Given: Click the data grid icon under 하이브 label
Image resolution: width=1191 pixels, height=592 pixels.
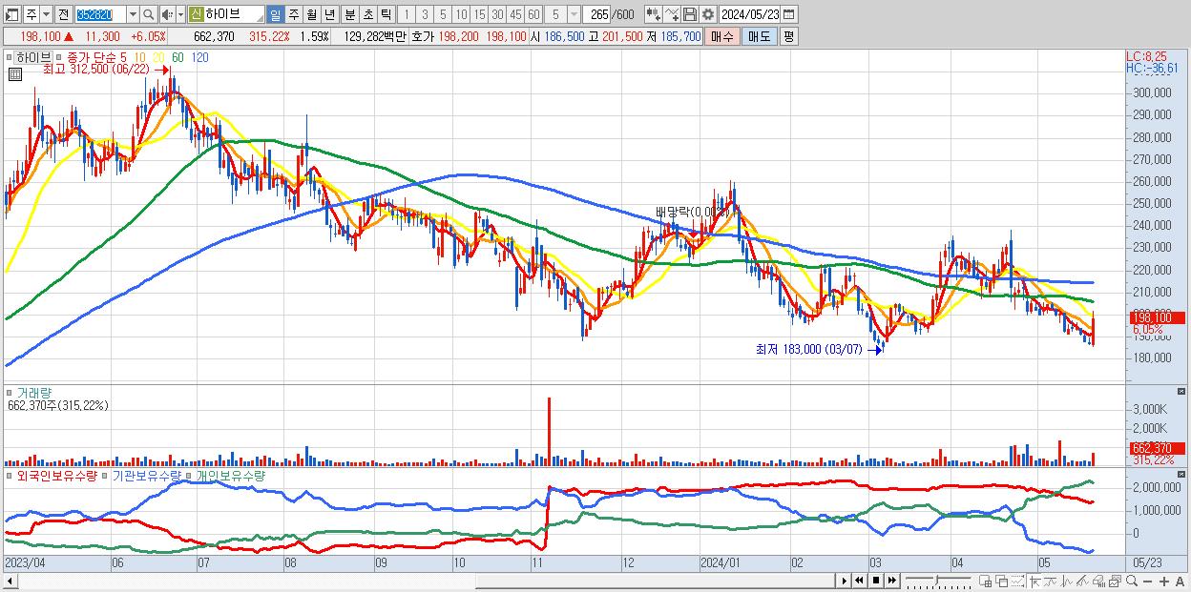Looking at the screenshot, I should (x=15, y=73).
